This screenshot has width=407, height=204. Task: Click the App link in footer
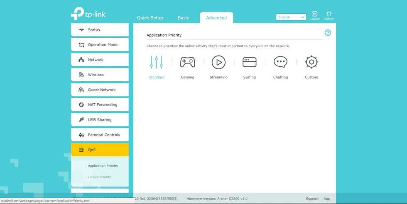click(x=327, y=199)
